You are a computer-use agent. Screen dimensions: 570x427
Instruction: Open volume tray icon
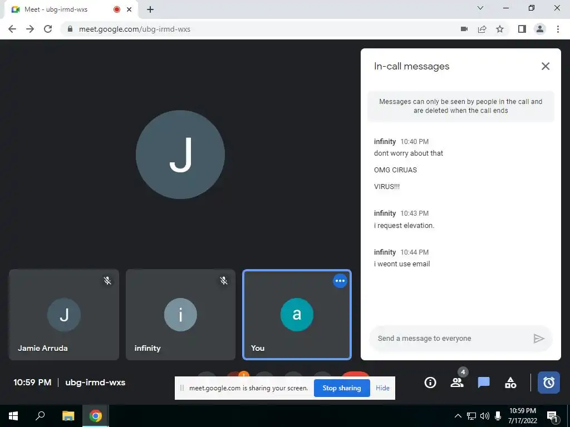(485, 416)
